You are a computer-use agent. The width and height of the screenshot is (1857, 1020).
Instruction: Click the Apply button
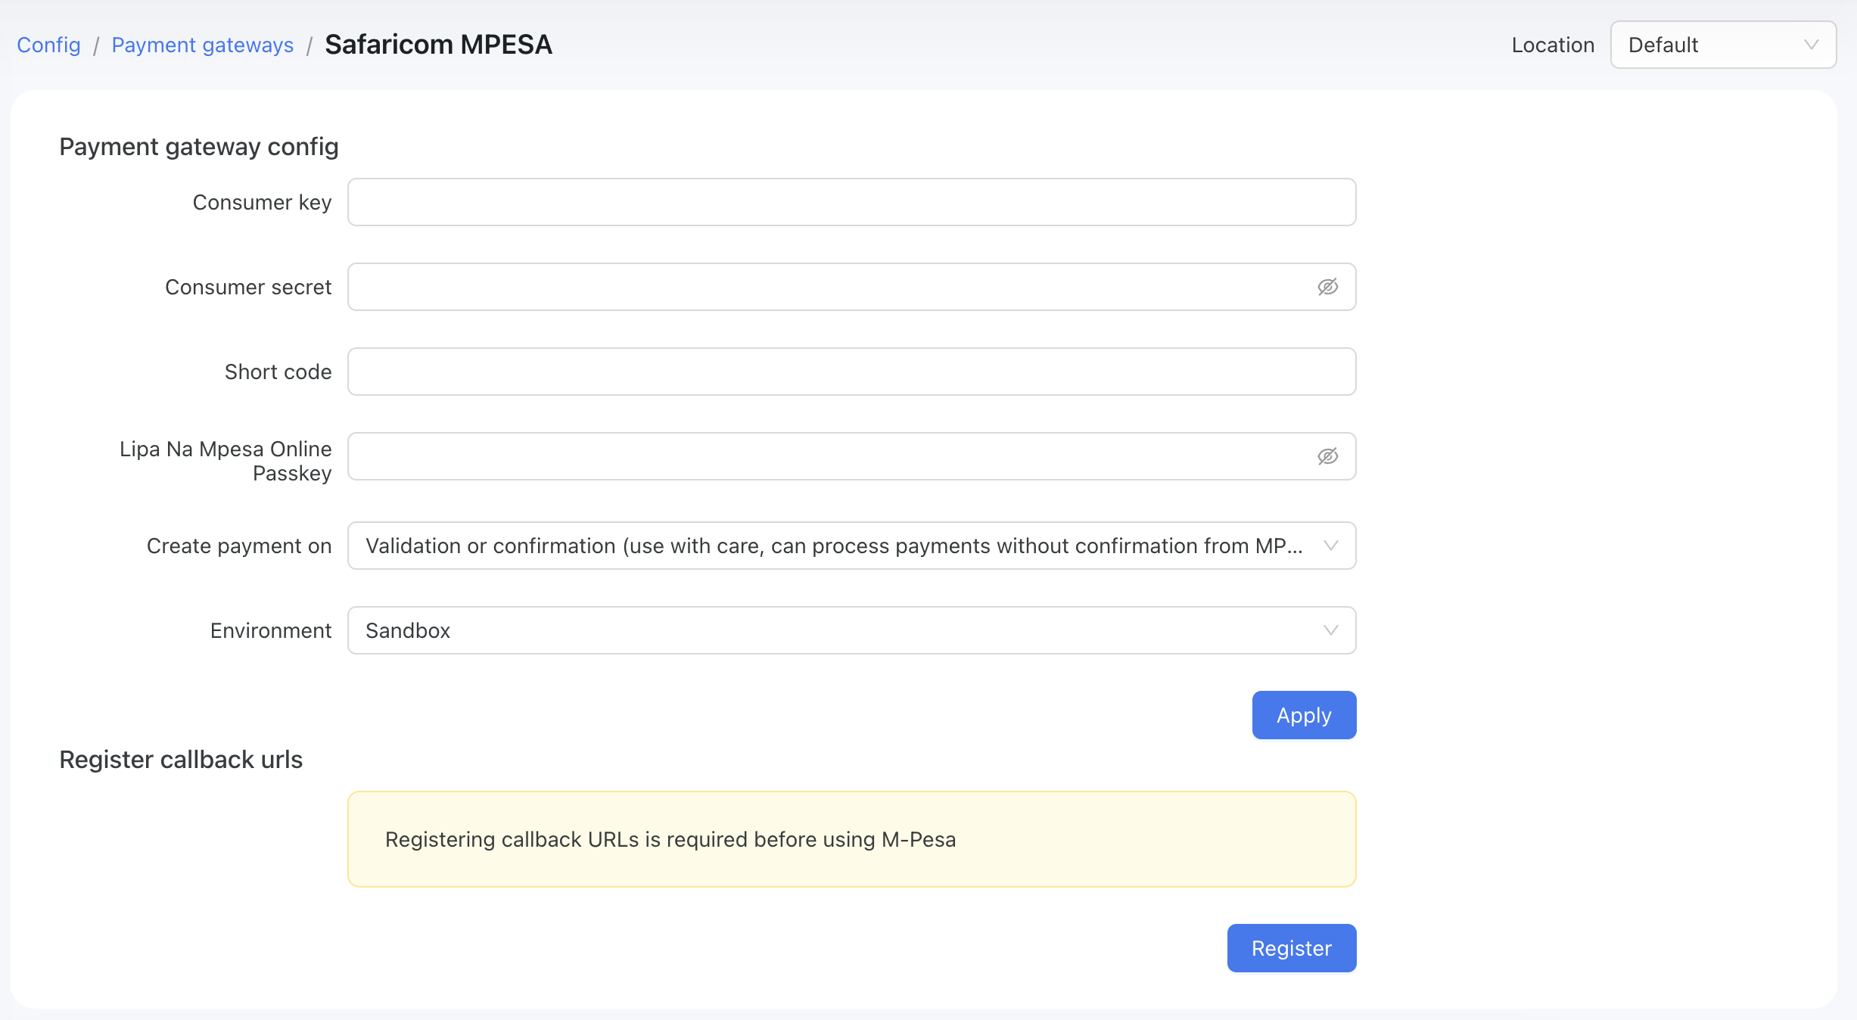click(x=1304, y=715)
